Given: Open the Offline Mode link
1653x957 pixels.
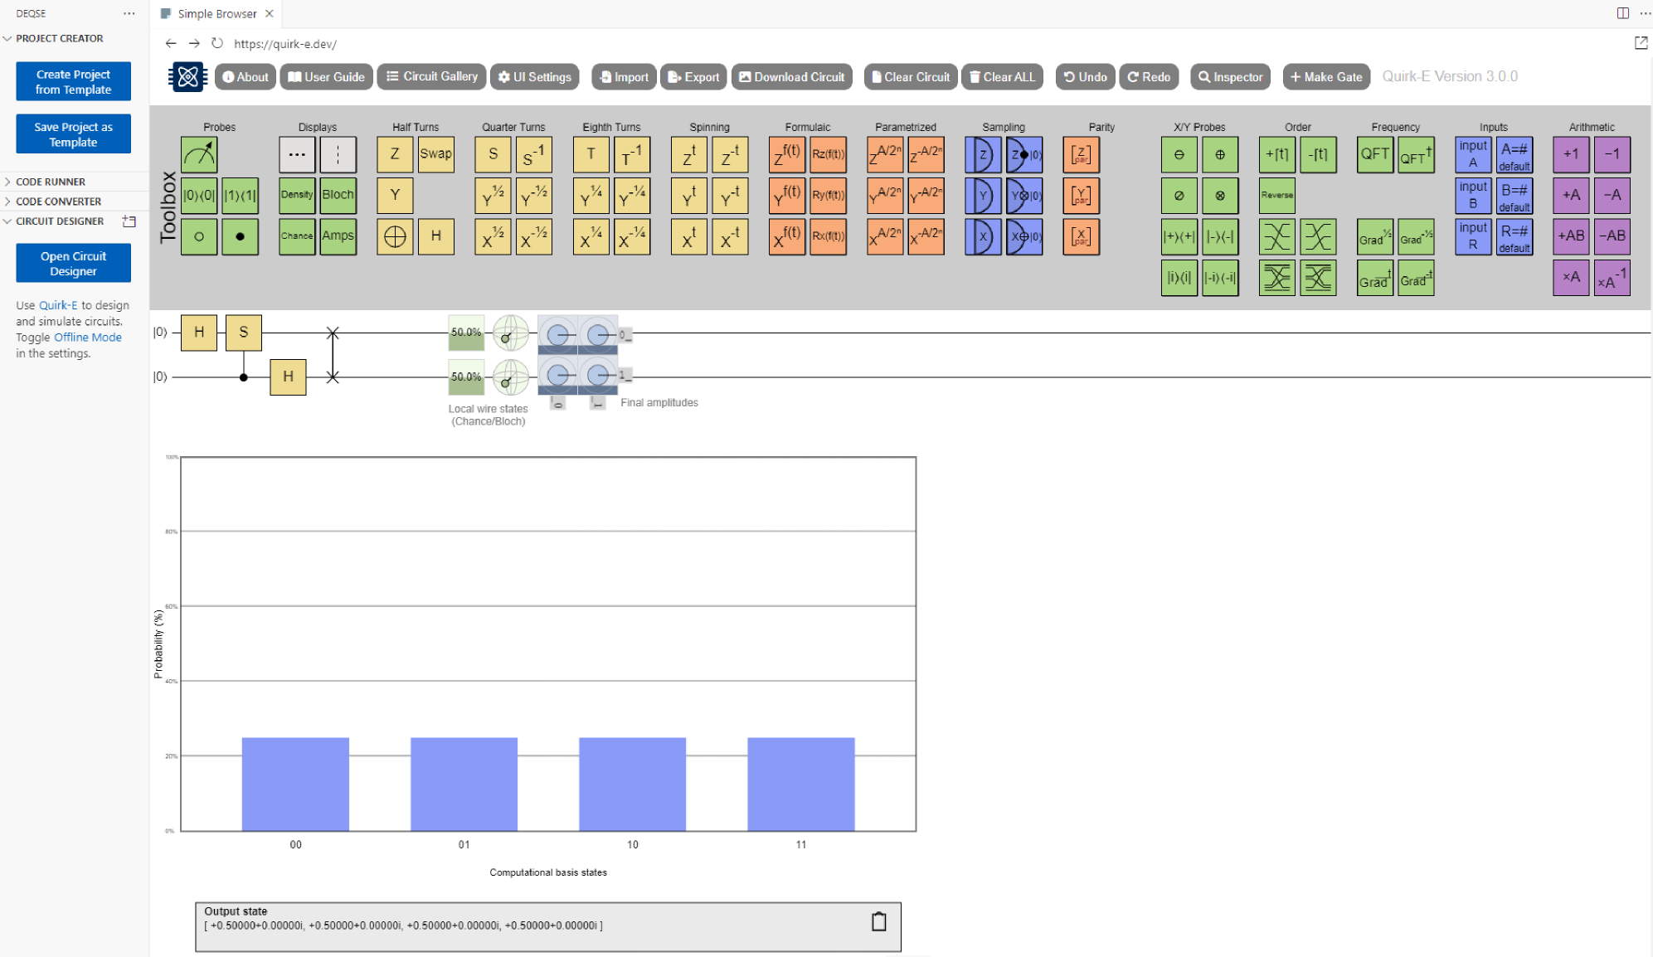Looking at the screenshot, I should [x=87, y=338].
